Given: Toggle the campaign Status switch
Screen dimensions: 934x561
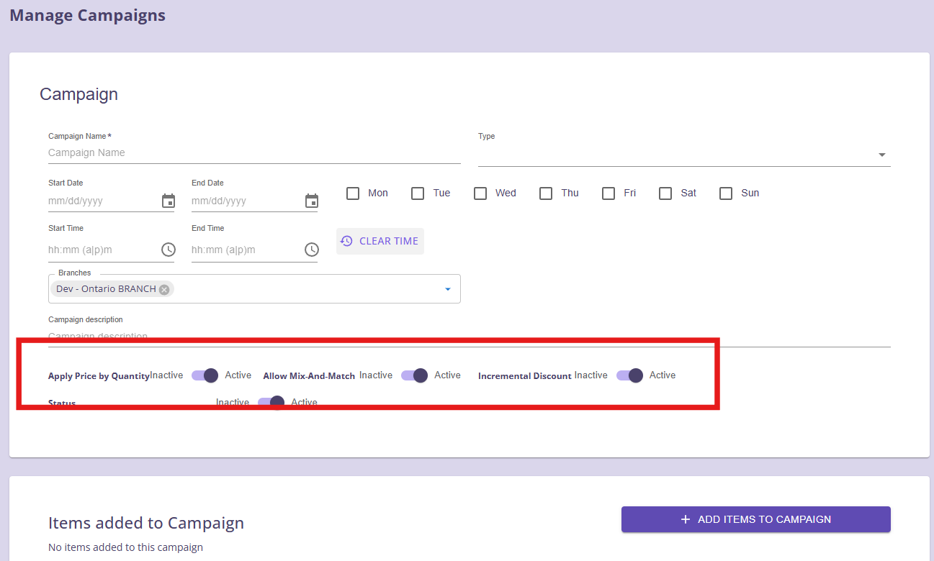Looking at the screenshot, I should pyautogui.click(x=271, y=402).
